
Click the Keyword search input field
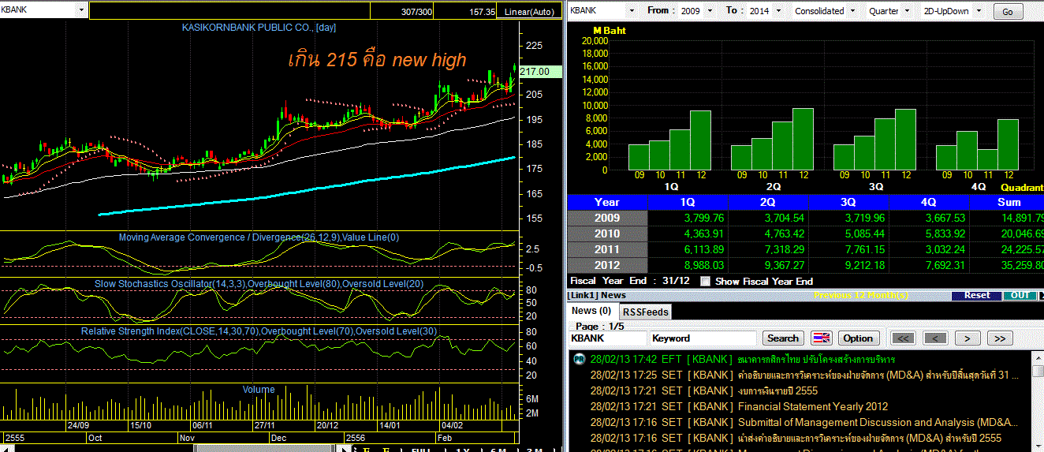703,338
